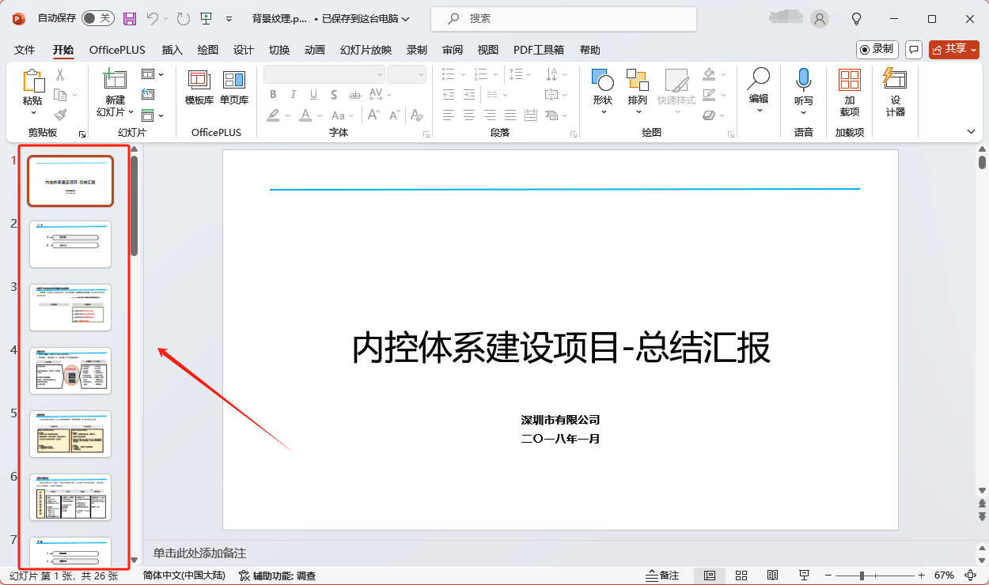Switch to slide sorter view in status bar
This screenshot has width=989, height=585.
pyautogui.click(x=741, y=575)
